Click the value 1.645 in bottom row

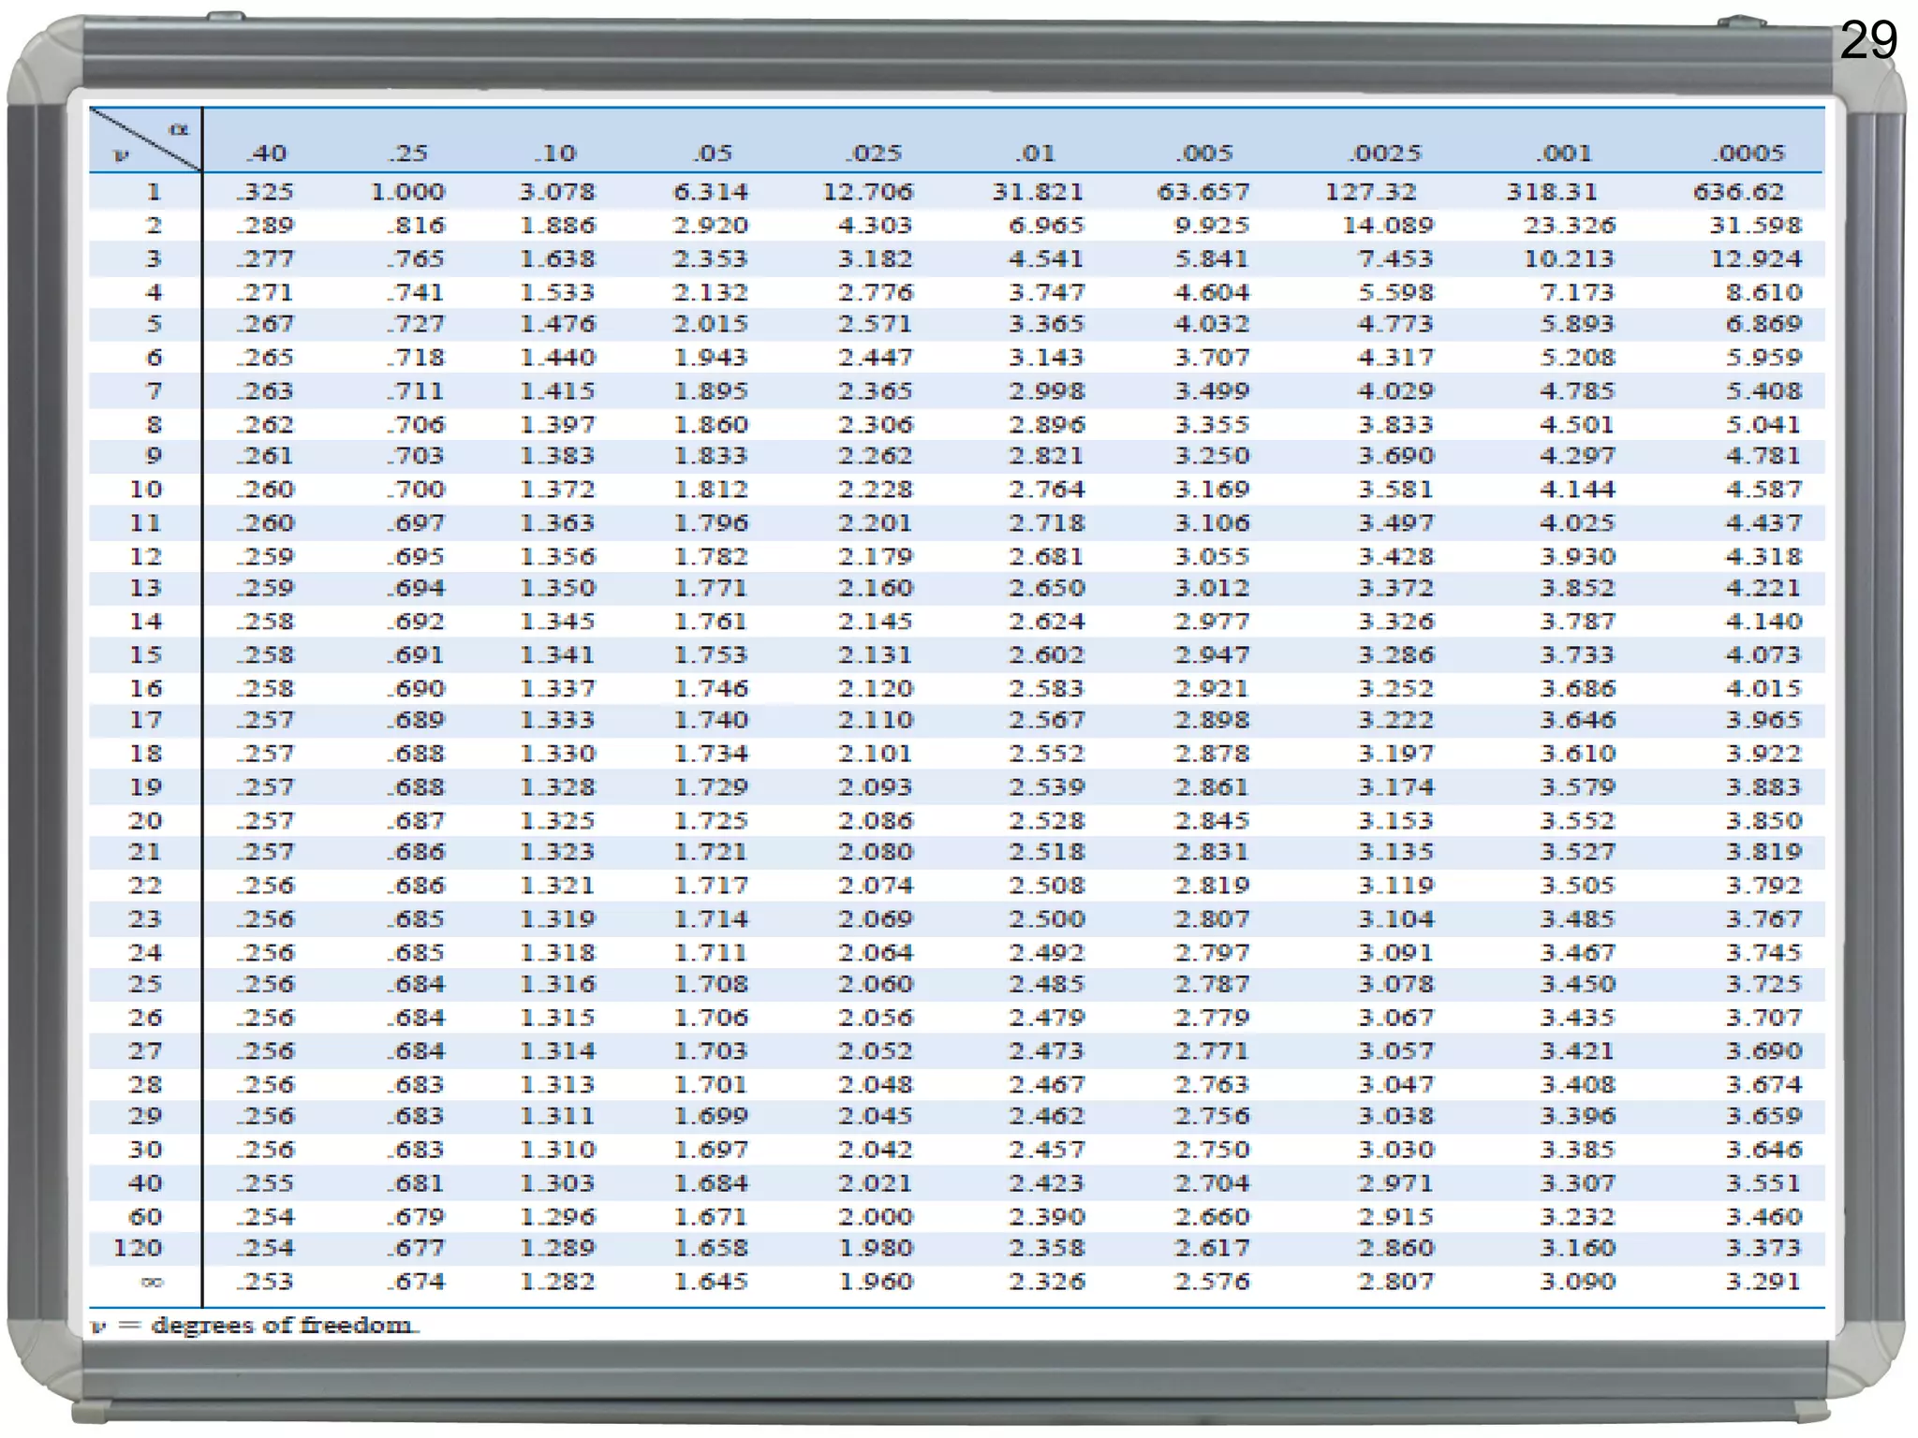click(x=711, y=1281)
